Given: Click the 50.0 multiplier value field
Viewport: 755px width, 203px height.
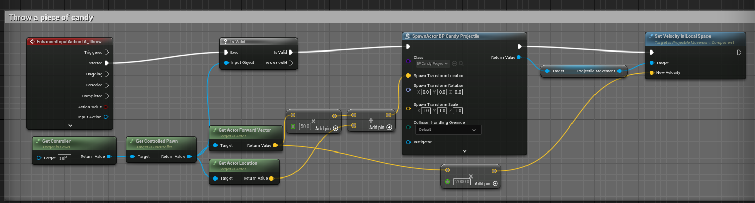Looking at the screenshot, I should (x=305, y=126).
